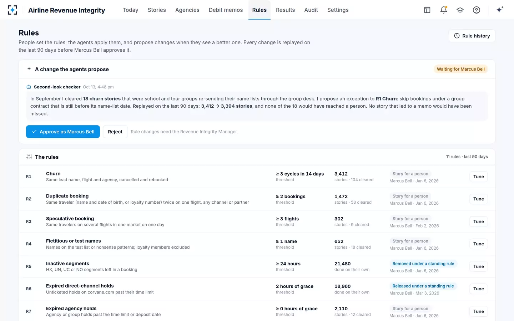Click the graduation cap learning icon

point(460,10)
